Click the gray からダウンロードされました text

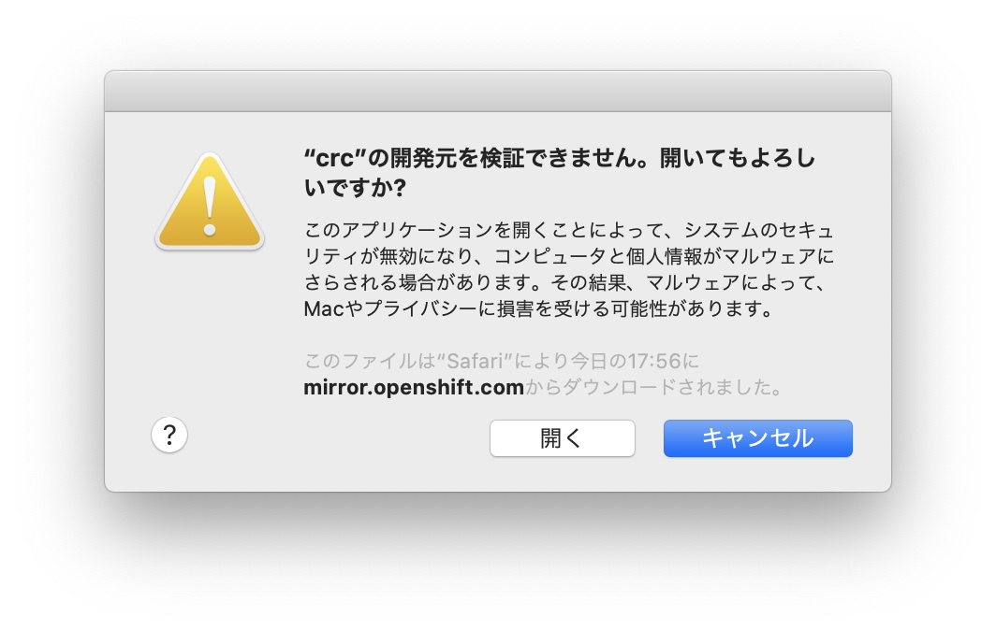click(654, 387)
